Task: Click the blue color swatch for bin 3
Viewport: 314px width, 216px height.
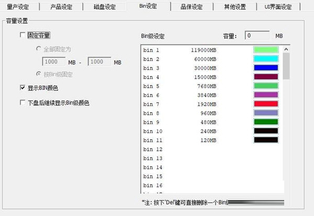Action: 266,68
